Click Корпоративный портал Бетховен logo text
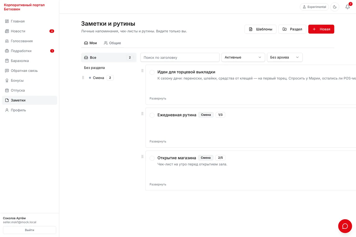The width and height of the screenshot is (356, 237). (24, 7)
